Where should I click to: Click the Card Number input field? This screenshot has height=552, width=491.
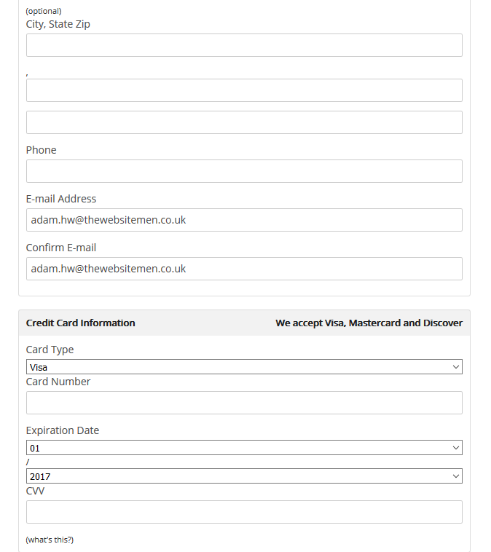tap(244, 403)
